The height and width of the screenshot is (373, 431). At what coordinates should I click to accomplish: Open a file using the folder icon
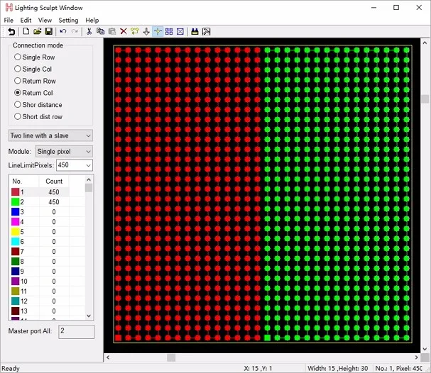(x=38, y=31)
